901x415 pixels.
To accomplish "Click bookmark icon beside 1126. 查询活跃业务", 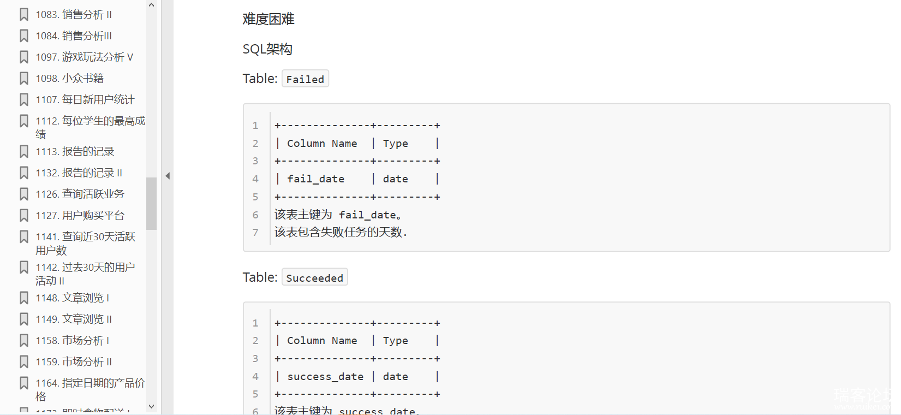I will click(24, 194).
